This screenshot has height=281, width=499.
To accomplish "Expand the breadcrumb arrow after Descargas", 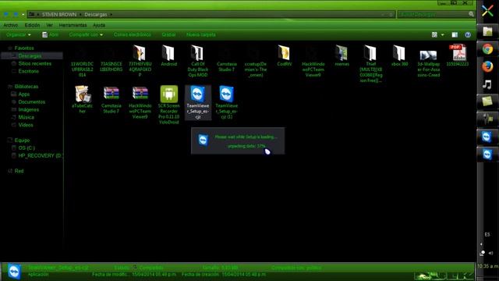I will (x=111, y=14).
